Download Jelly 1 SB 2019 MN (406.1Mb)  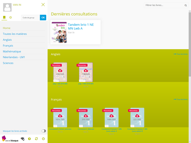(x=60, y=71)
